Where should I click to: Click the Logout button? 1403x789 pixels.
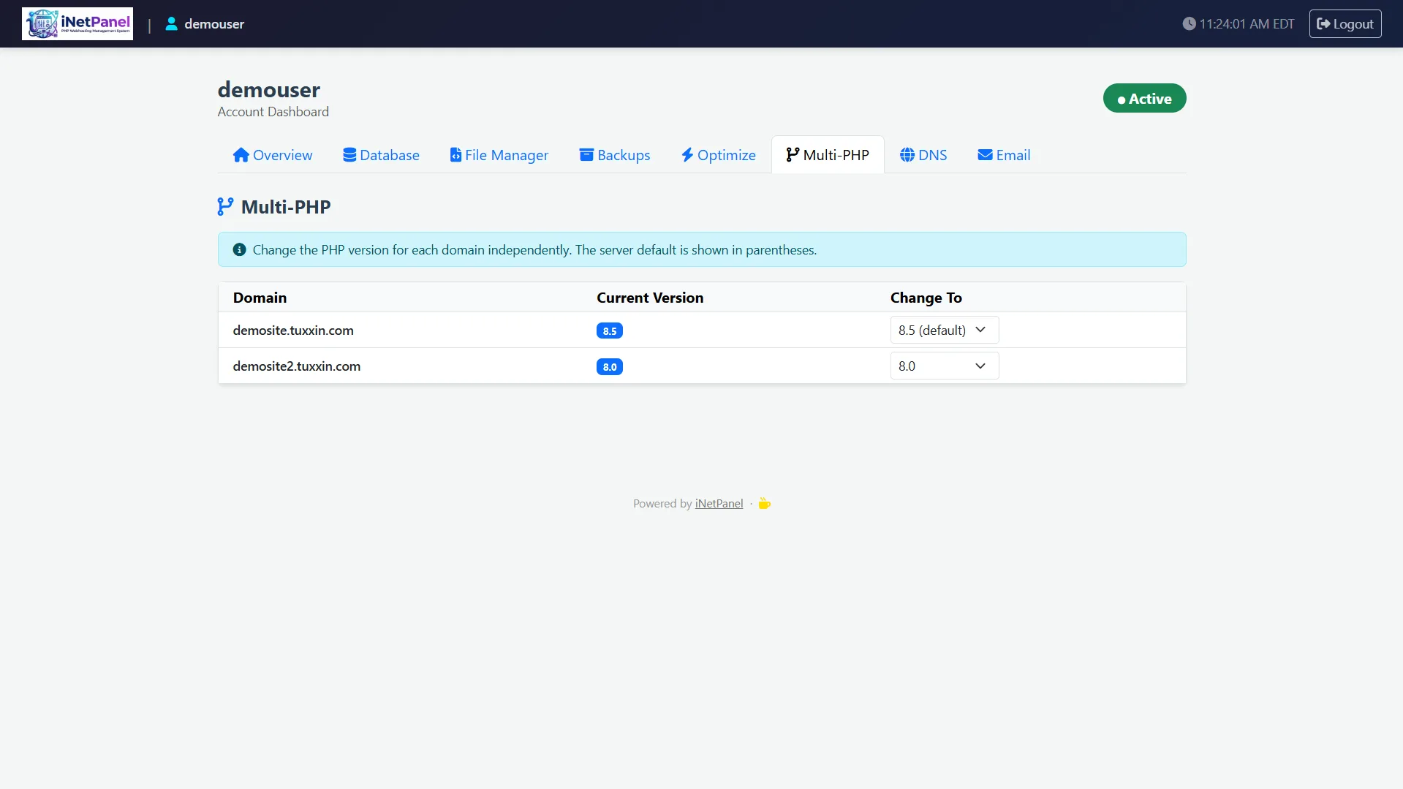[x=1345, y=23]
